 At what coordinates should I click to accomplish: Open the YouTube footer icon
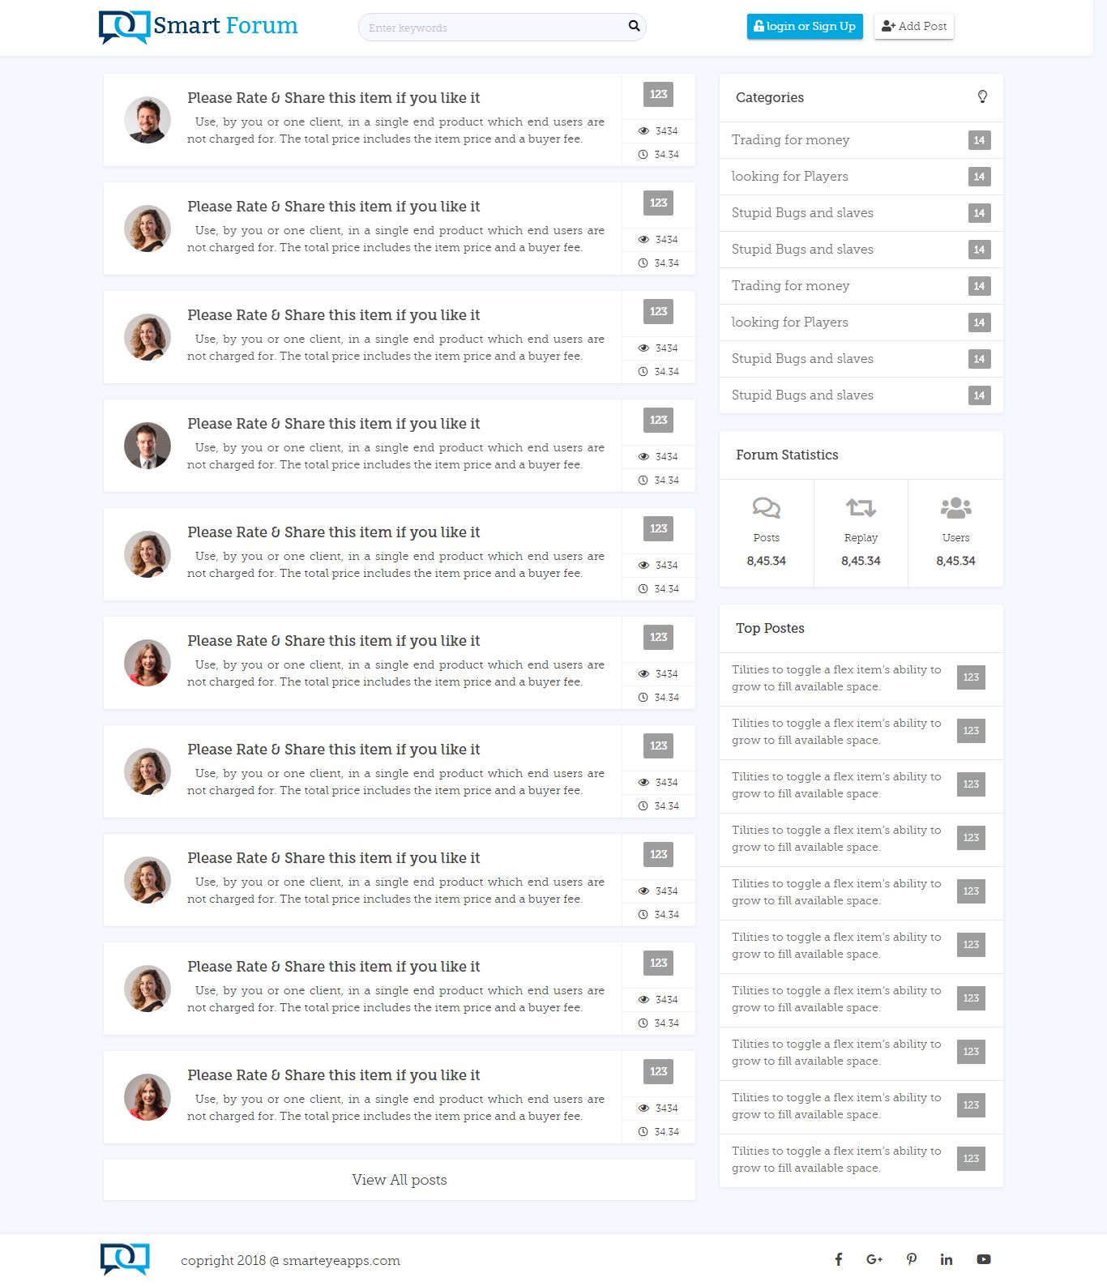(x=984, y=1259)
